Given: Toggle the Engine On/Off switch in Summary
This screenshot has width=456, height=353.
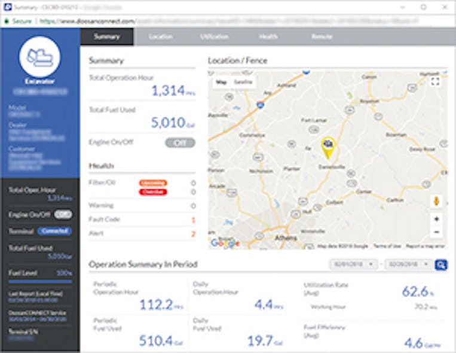Looking at the screenshot, I should coord(180,143).
